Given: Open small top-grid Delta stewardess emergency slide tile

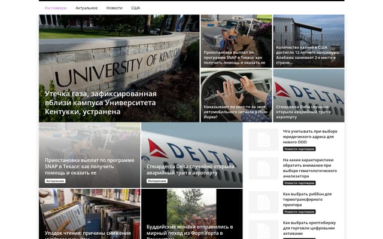Looking at the screenshot, I should point(309,96).
